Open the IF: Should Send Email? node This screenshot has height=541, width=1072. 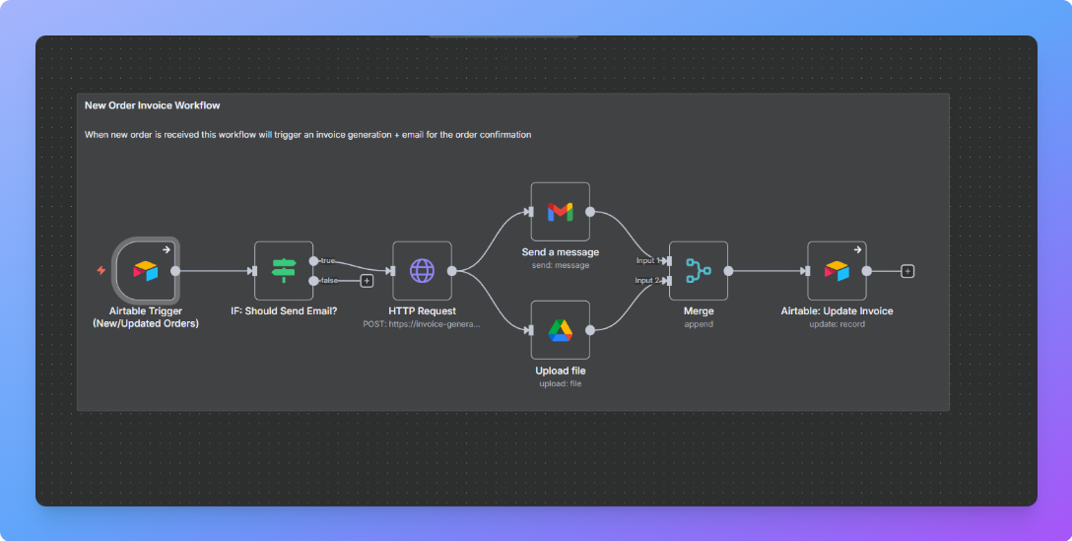tap(284, 271)
